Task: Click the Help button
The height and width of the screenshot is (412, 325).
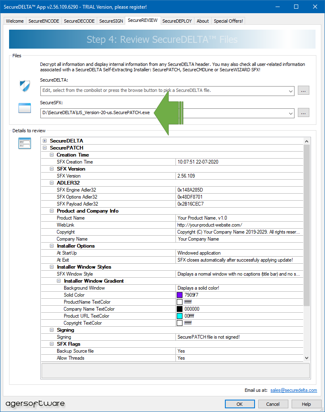Action: coord(306,404)
